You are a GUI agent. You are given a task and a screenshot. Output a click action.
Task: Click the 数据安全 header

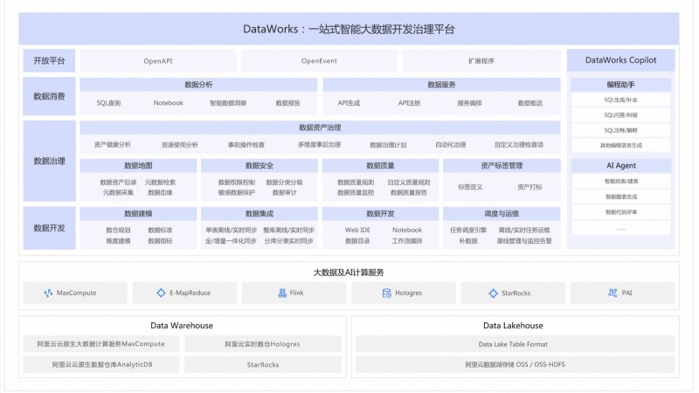[x=260, y=166]
